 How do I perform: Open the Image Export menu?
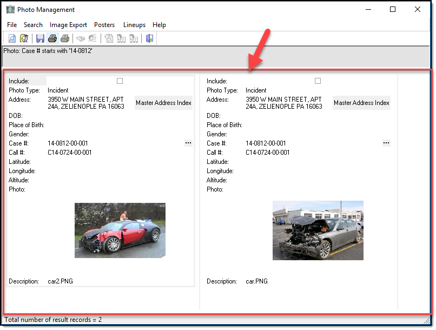(68, 25)
